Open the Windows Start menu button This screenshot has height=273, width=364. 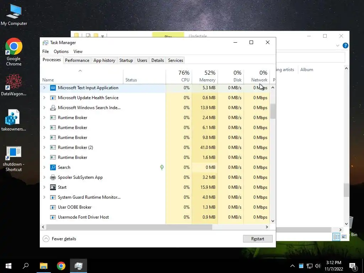tap(9, 266)
